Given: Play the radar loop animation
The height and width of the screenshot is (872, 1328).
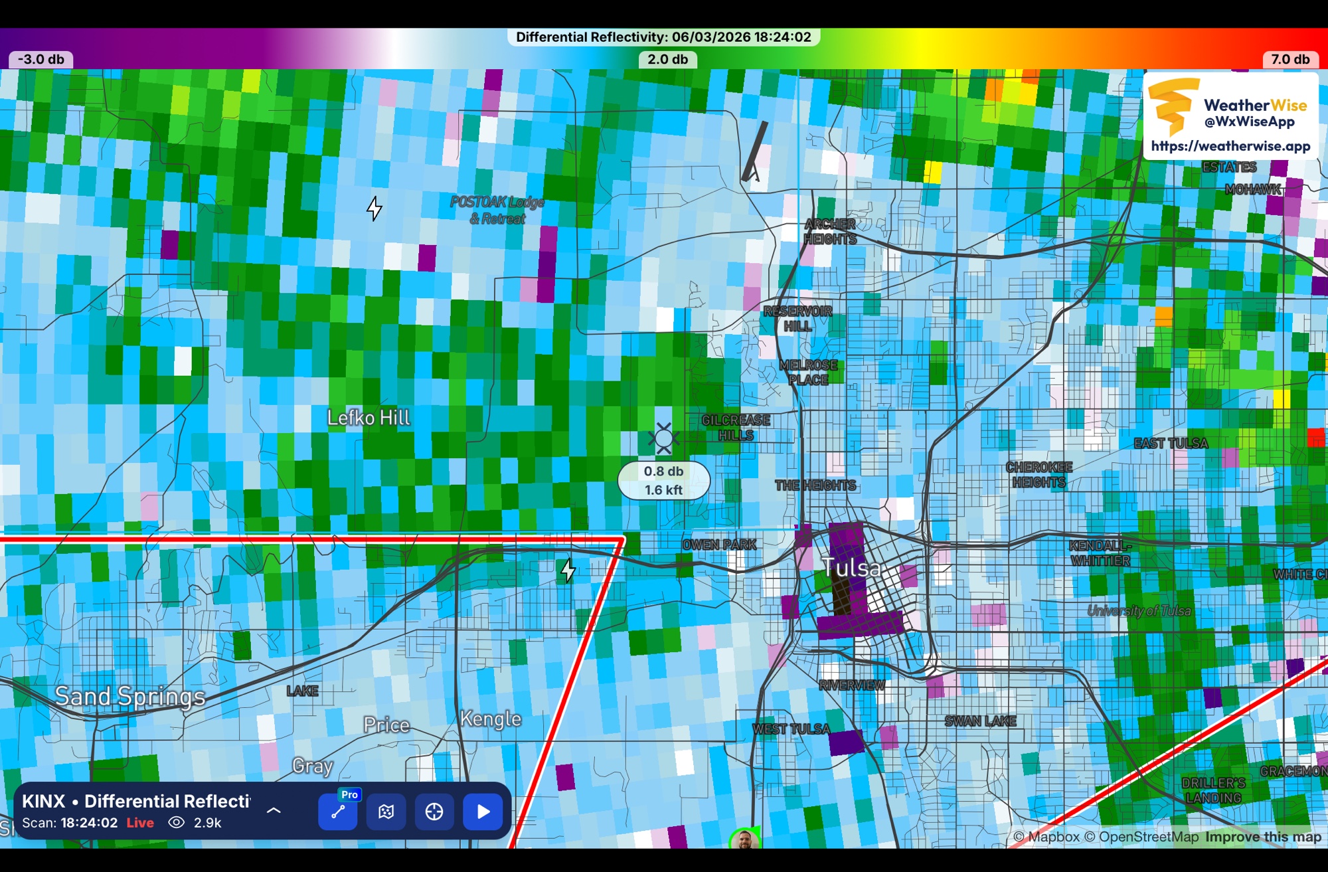Looking at the screenshot, I should pyautogui.click(x=483, y=811).
